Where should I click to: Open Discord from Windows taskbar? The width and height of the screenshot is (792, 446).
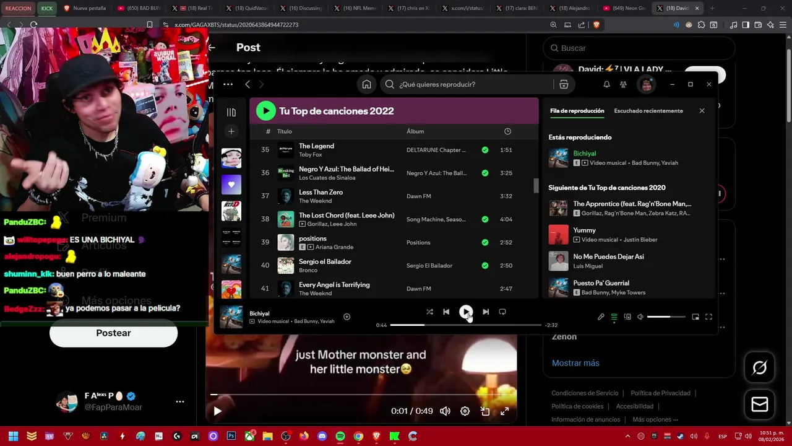point(322,436)
